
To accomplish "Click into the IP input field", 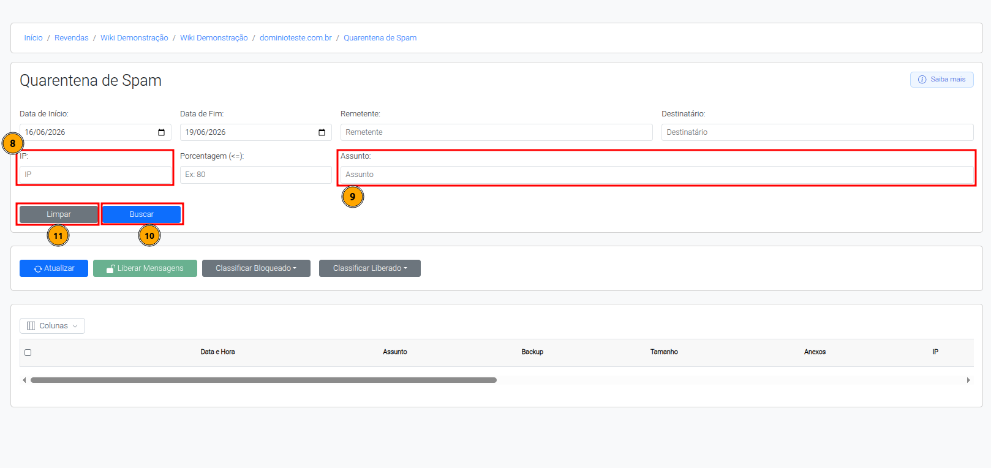I will pyautogui.click(x=96, y=175).
